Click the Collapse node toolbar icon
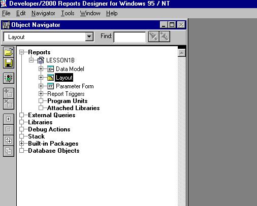257x206 pixels. (9, 129)
